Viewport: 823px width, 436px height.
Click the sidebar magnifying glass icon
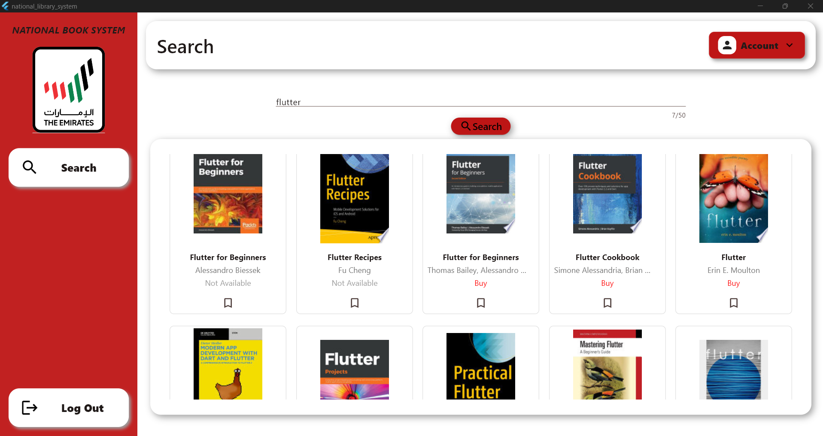[x=29, y=167]
